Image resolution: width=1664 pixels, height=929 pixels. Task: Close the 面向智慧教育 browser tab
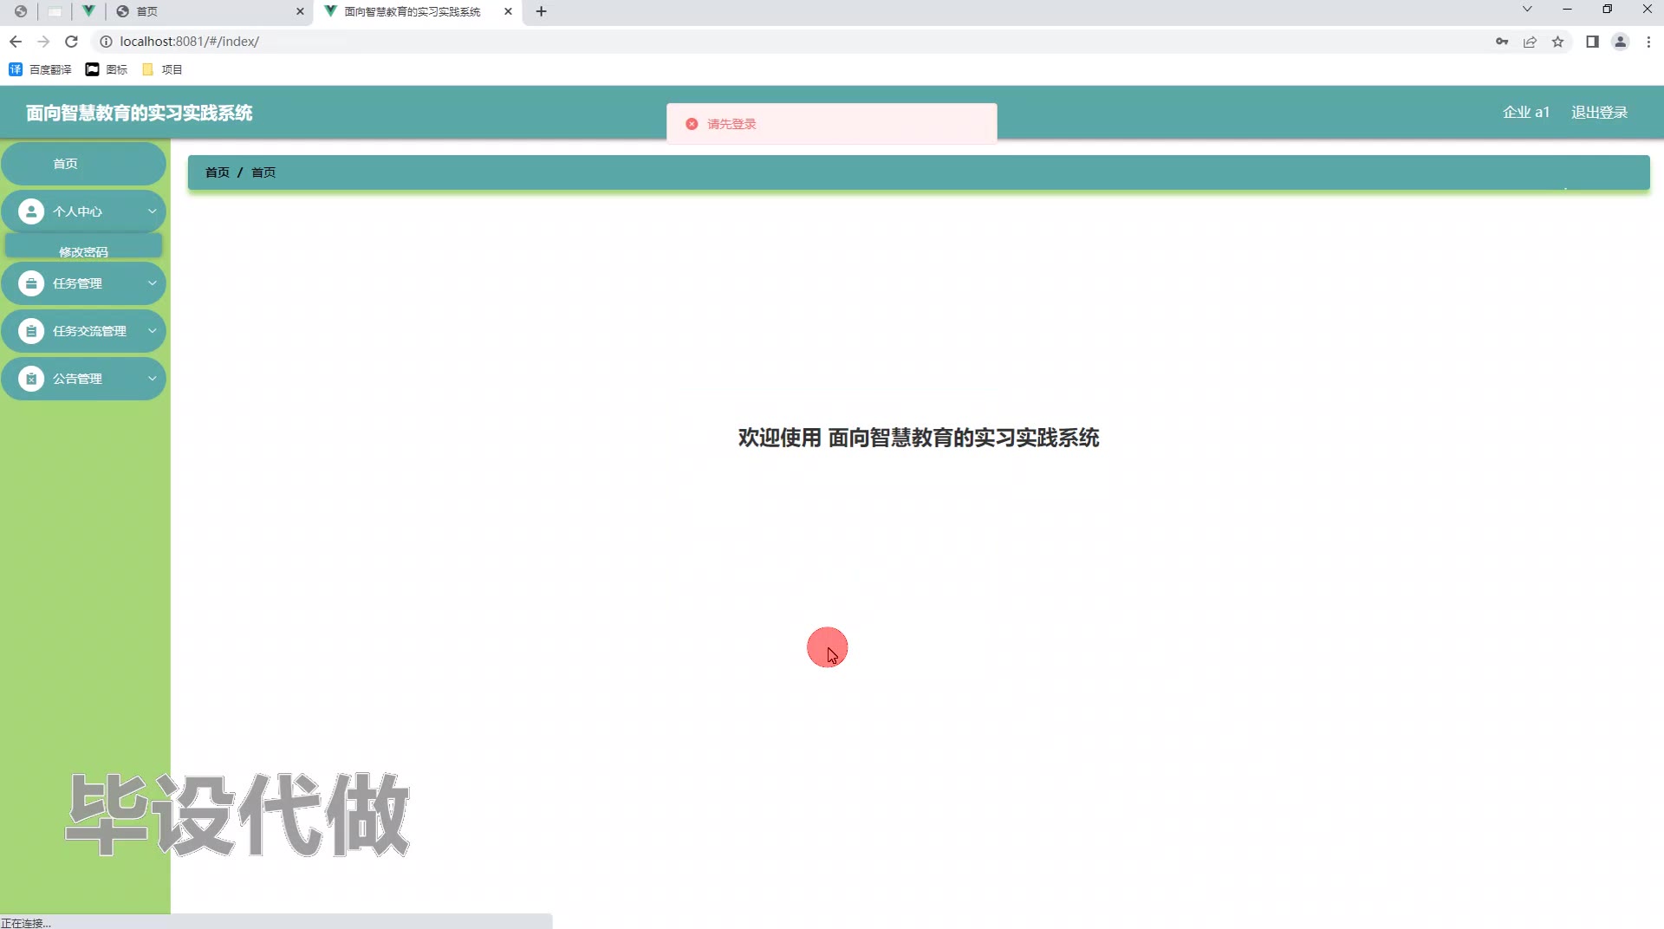pos(508,11)
